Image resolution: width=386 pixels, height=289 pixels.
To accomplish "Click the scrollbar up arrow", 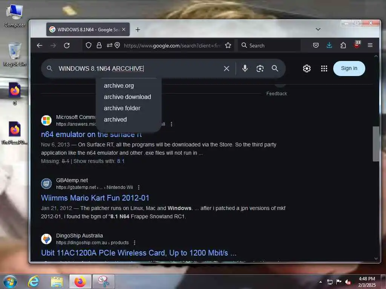I will 376,56.
